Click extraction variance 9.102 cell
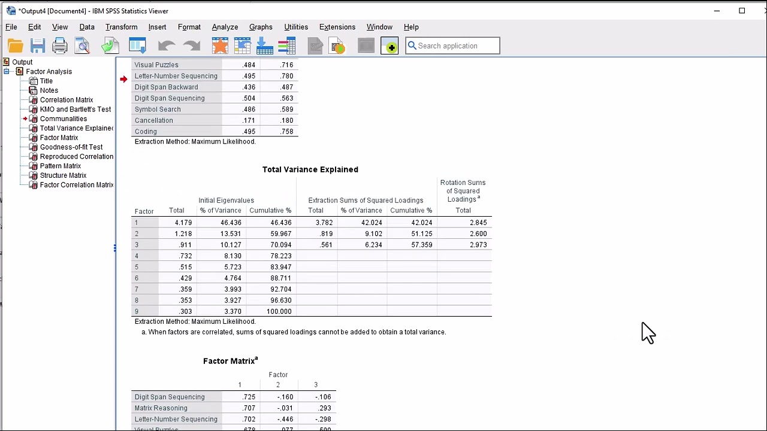The height and width of the screenshot is (431, 767). point(373,234)
